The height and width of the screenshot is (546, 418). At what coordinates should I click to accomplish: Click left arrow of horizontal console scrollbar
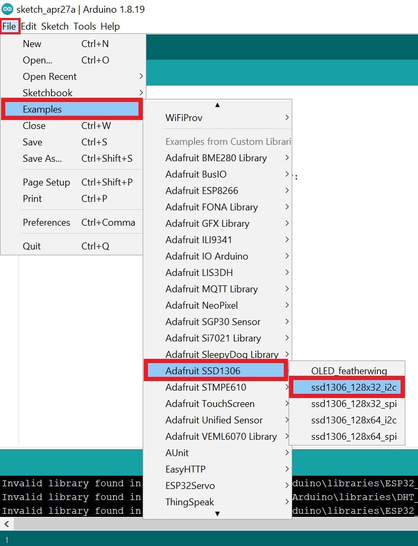point(6,524)
